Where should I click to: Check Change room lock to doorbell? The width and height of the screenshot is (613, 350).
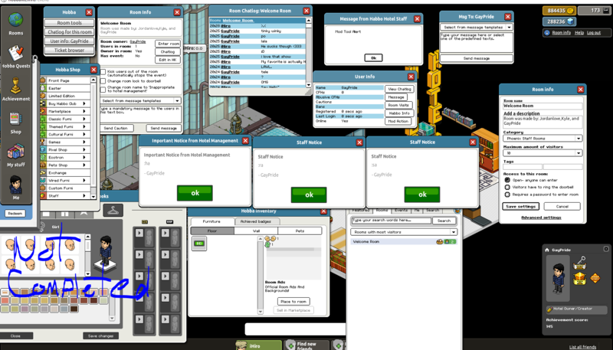[103, 81]
